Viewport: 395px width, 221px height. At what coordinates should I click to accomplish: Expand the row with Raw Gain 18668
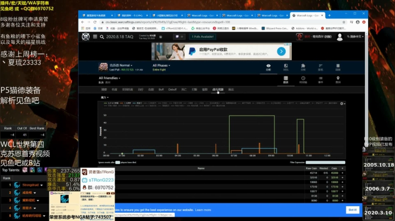pos(342,182)
